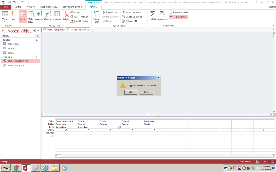The height and width of the screenshot is (172, 276).
Task: Open Google Chrome from the taskbar
Action: coord(16,168)
